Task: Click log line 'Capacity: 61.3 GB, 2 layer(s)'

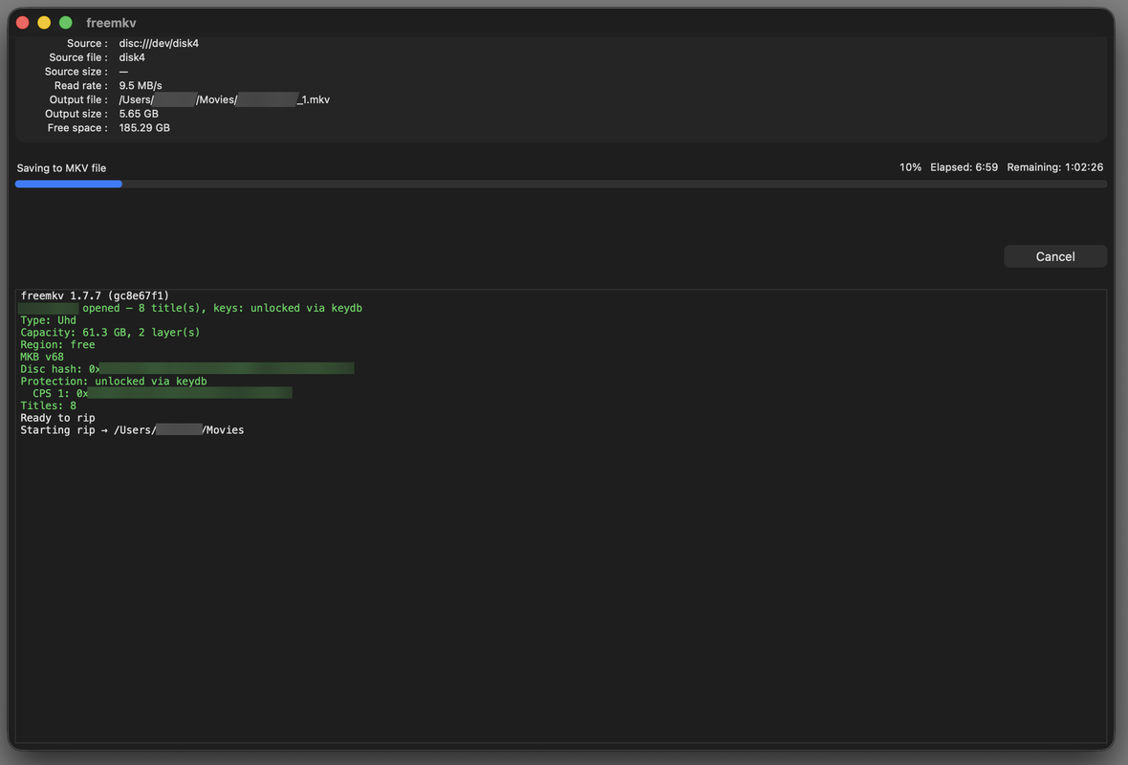Action: click(110, 333)
